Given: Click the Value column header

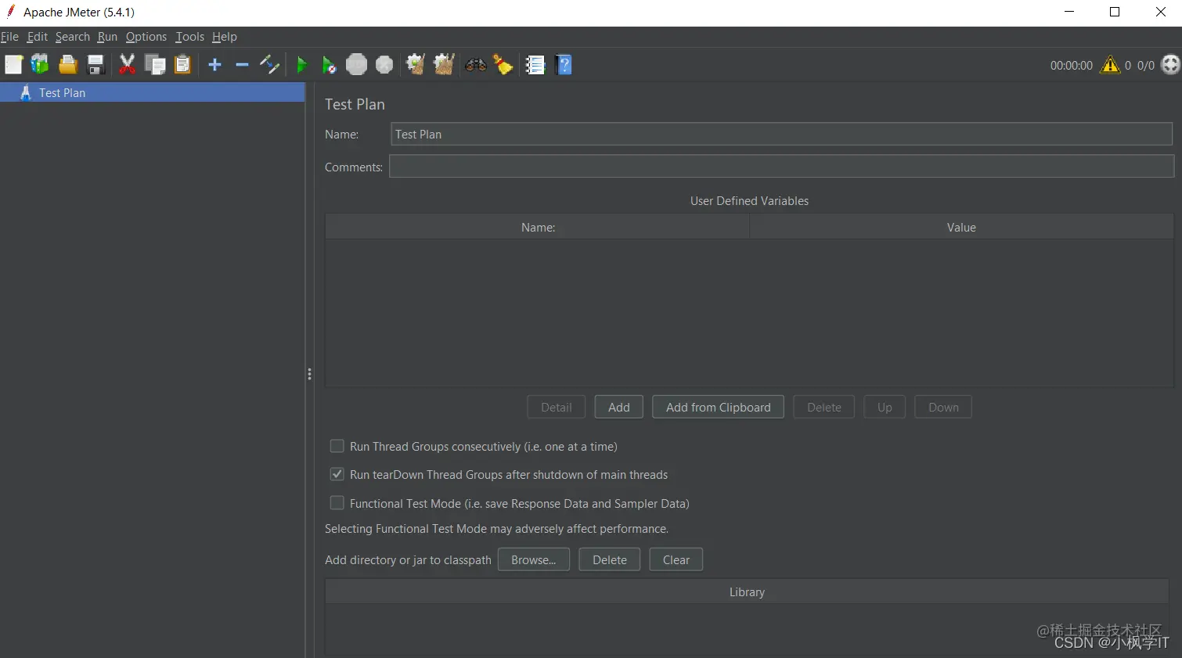Looking at the screenshot, I should coord(961,227).
